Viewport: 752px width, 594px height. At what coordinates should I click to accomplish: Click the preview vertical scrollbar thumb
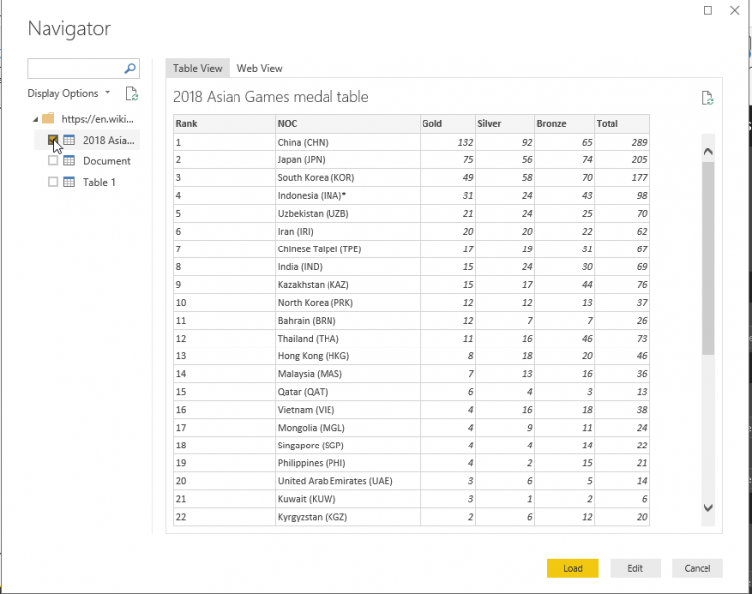707,257
